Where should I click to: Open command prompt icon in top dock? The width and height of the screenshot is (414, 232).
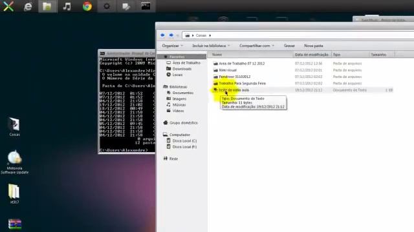tap(146, 6)
